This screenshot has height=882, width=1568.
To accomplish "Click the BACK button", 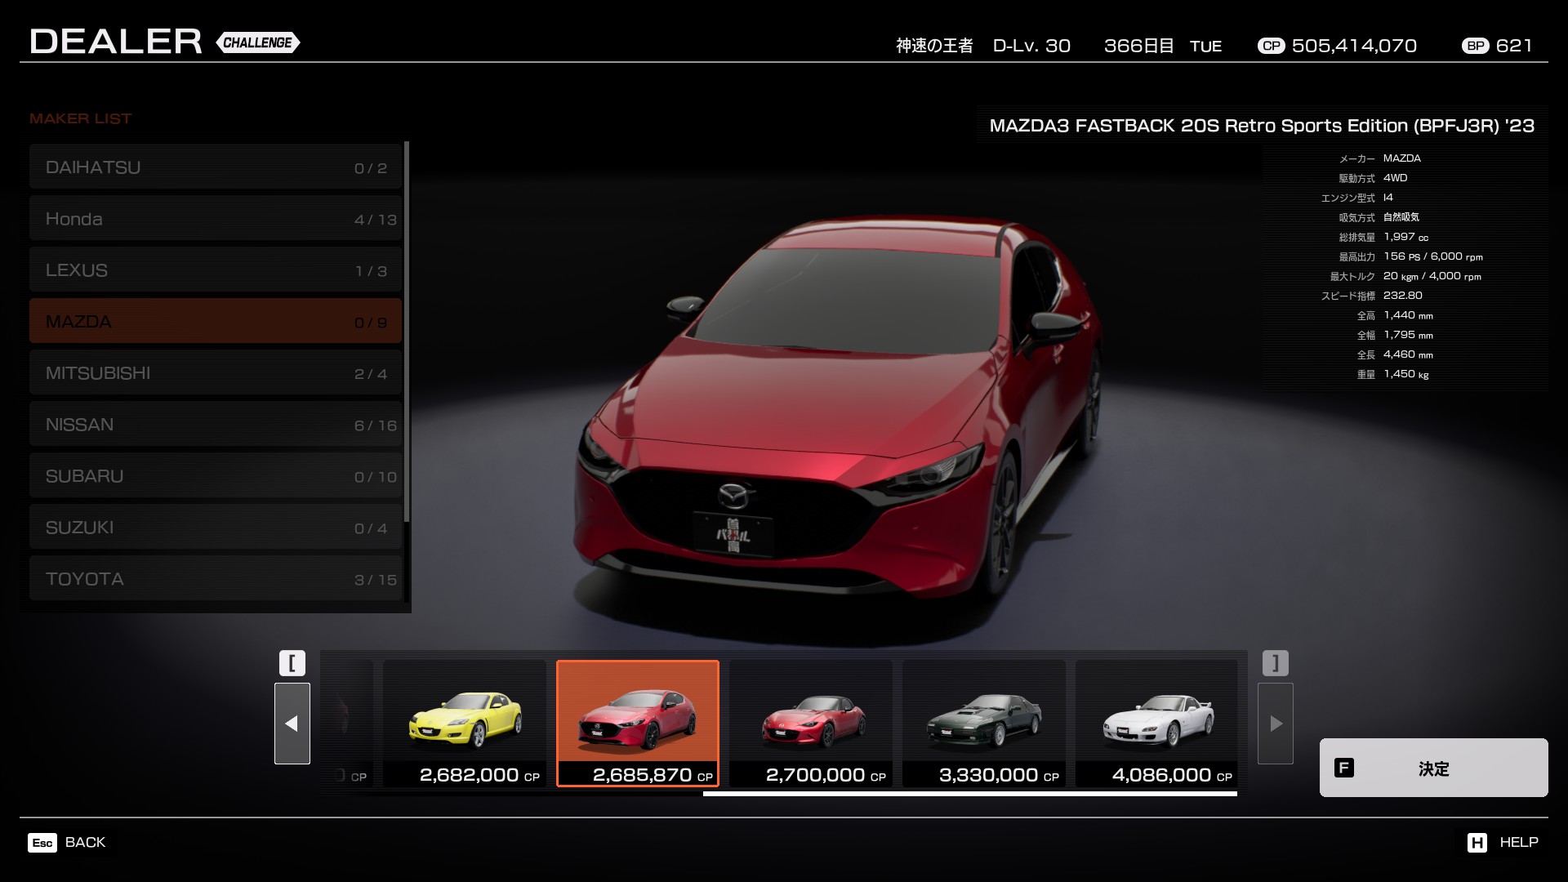I will coord(85,843).
